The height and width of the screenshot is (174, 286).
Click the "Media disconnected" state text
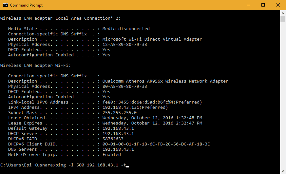coord(126,29)
